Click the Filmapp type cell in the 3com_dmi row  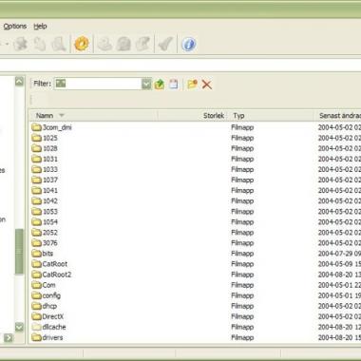point(242,127)
